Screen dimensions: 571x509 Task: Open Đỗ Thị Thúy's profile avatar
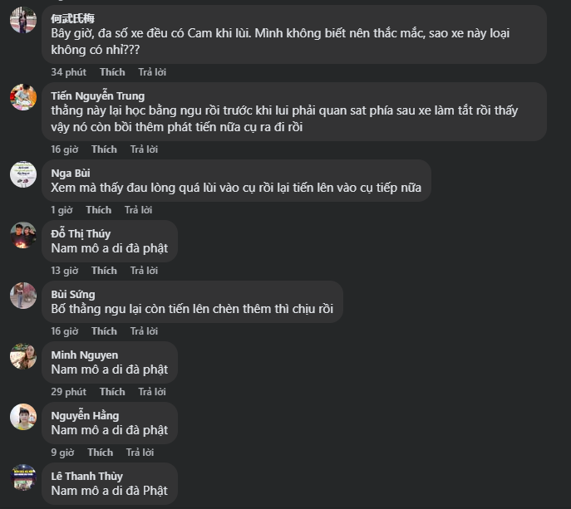(x=22, y=234)
